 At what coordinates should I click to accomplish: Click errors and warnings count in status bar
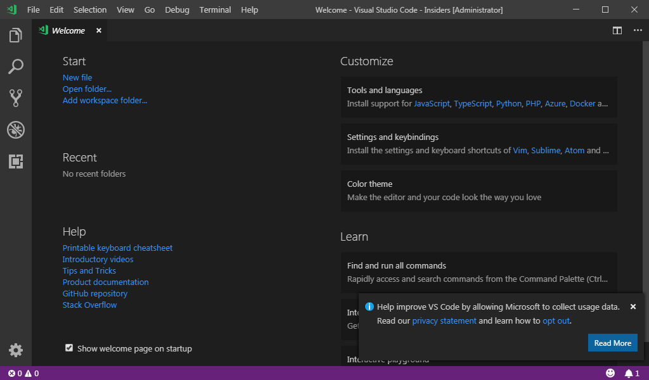(23, 373)
